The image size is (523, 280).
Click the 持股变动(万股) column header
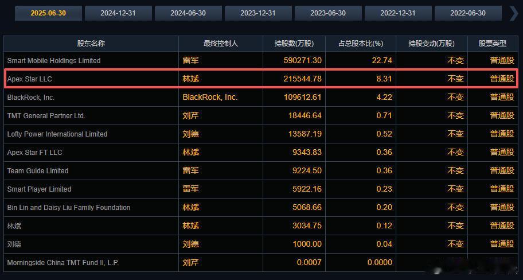pos(432,44)
